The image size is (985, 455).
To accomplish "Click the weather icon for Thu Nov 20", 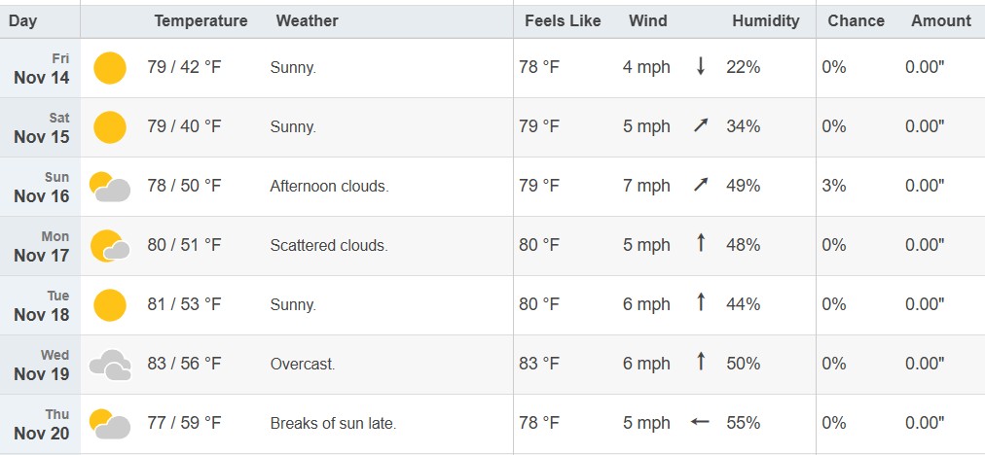I will 110,424.
